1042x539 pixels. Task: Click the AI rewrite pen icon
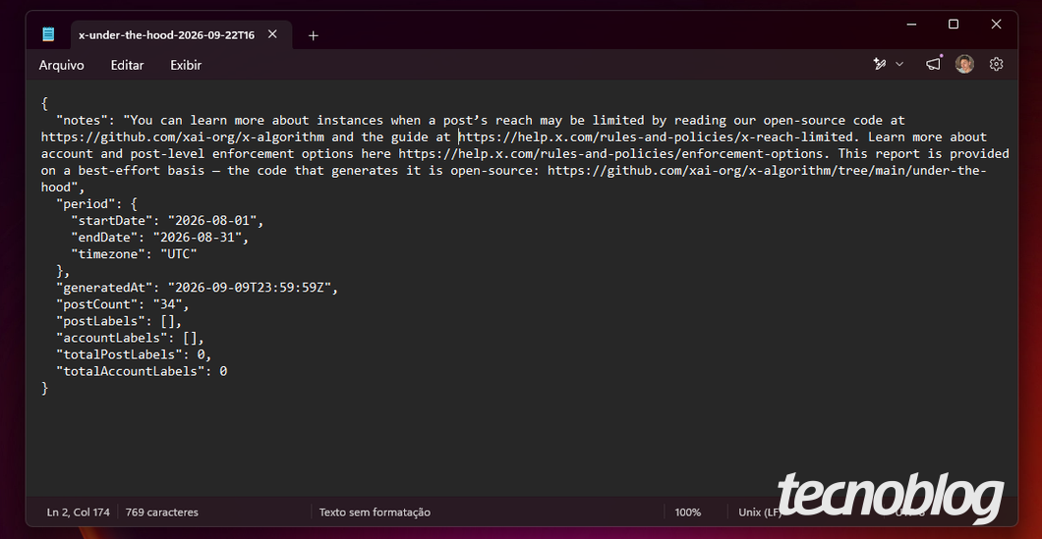click(880, 65)
